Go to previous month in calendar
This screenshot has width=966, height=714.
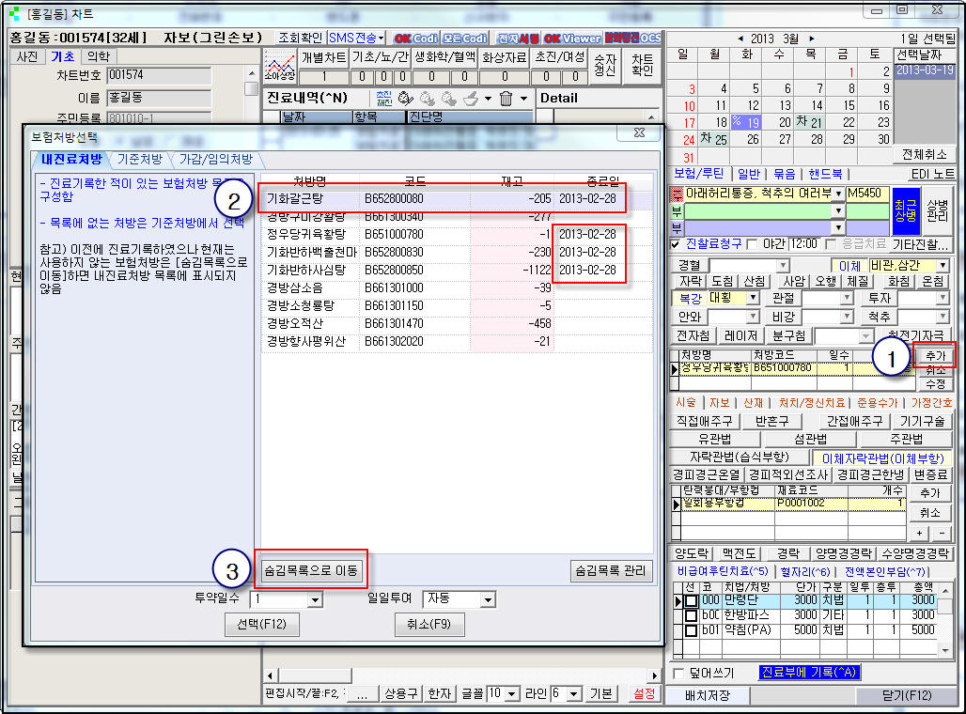(x=740, y=39)
